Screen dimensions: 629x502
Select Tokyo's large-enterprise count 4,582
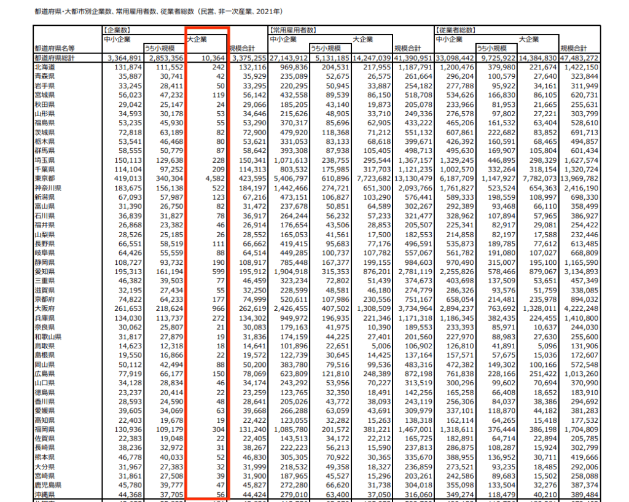[x=215, y=179]
